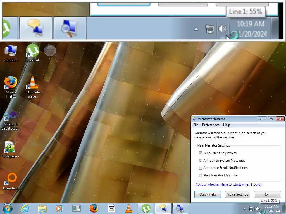Select the µTorrent desktop shortcut

pyautogui.click(x=32, y=53)
